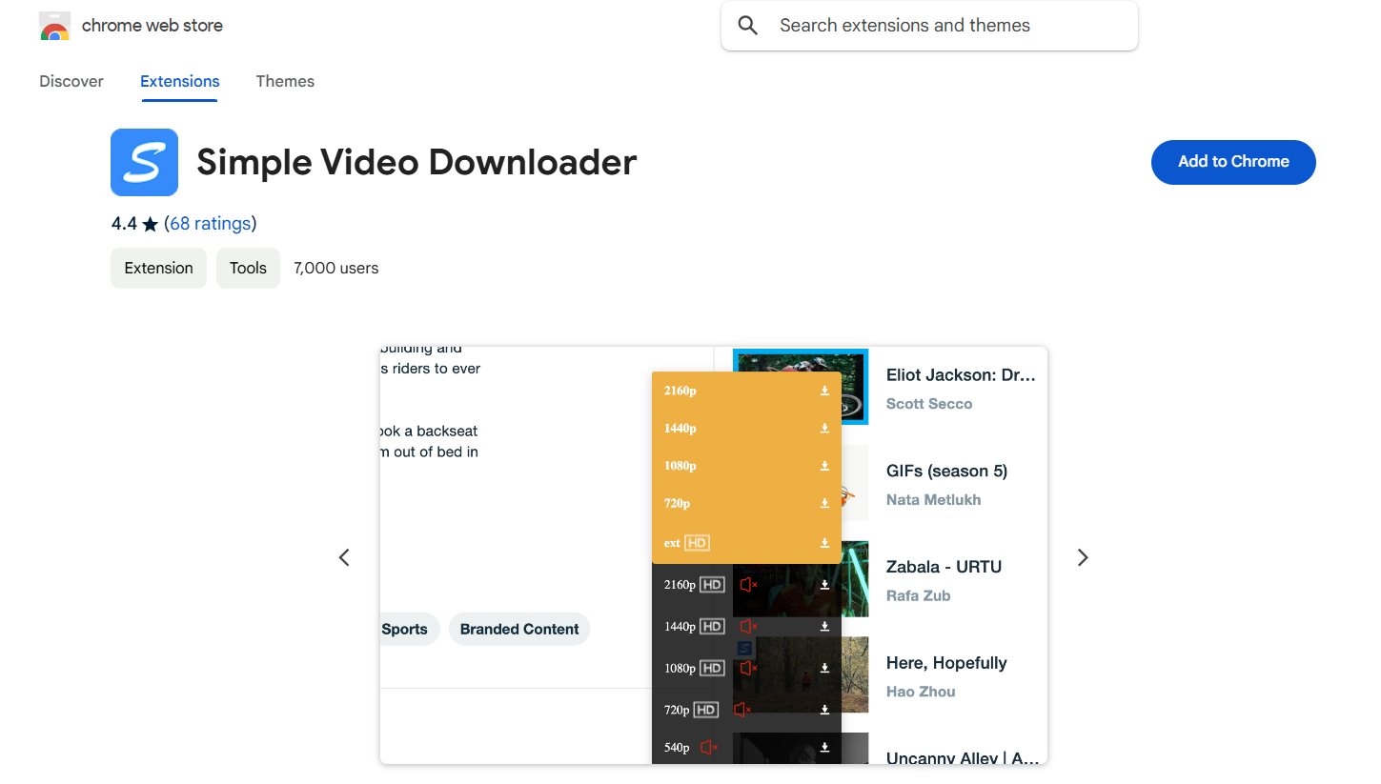The height and width of the screenshot is (784, 1381).
Task: Switch to the Extensions tab
Action: click(180, 81)
